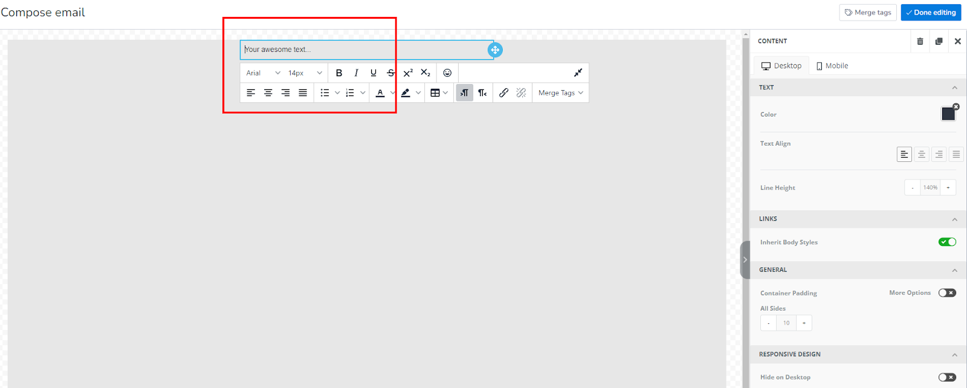This screenshot has height=388, width=967.
Task: Decrease container padding All Sides
Action: pyautogui.click(x=769, y=323)
